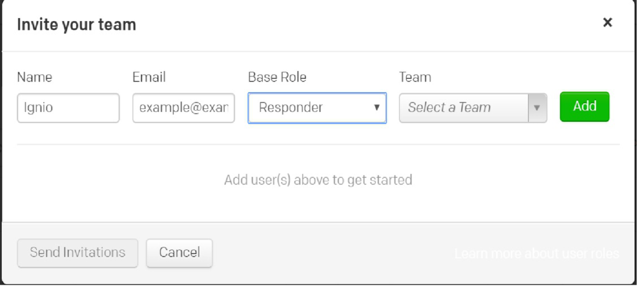Click the Email field label
The height and width of the screenshot is (291, 638).
point(149,78)
